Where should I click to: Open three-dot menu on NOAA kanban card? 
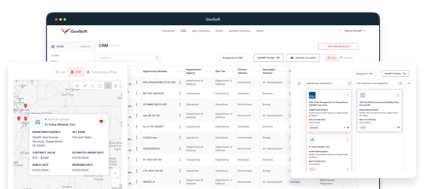coord(398,95)
